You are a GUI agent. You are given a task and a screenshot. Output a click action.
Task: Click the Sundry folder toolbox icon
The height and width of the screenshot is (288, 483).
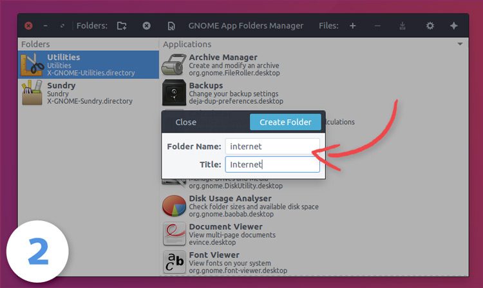(32, 93)
